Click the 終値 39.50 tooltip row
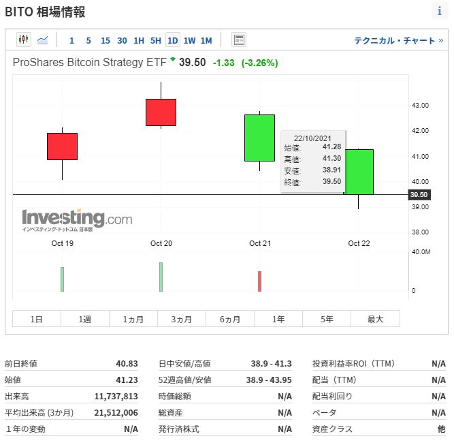Image resolution: width=454 pixels, height=447 pixels. tap(312, 182)
